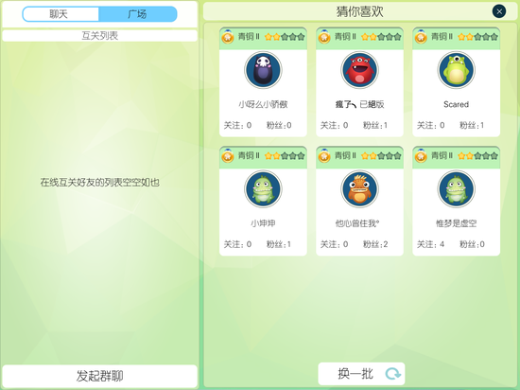This screenshot has width=520, height=390.
Task: Switch to the 广场 tab
Action: [138, 14]
